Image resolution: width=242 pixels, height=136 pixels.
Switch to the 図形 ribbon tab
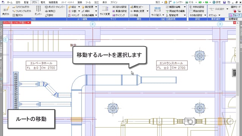[18, 2]
